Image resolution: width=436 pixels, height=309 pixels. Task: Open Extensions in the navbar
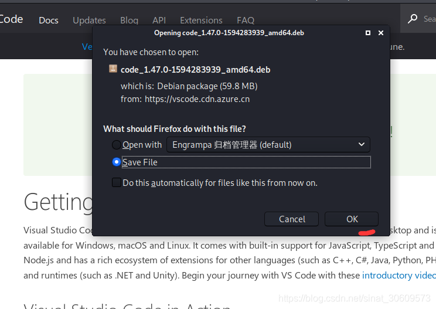coord(201,21)
